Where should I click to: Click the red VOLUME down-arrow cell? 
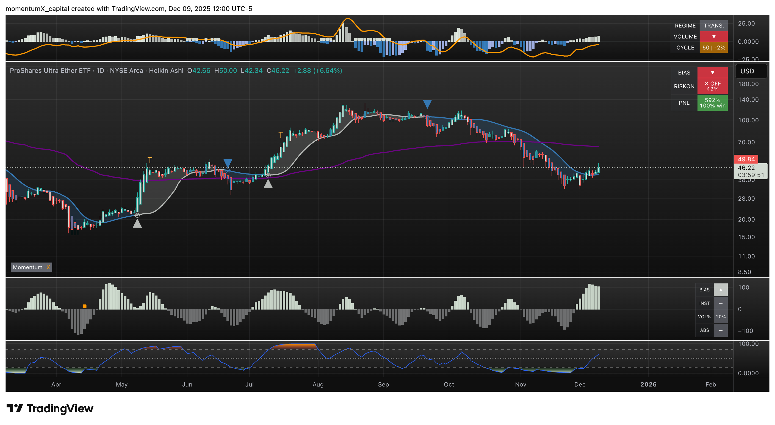coord(713,36)
